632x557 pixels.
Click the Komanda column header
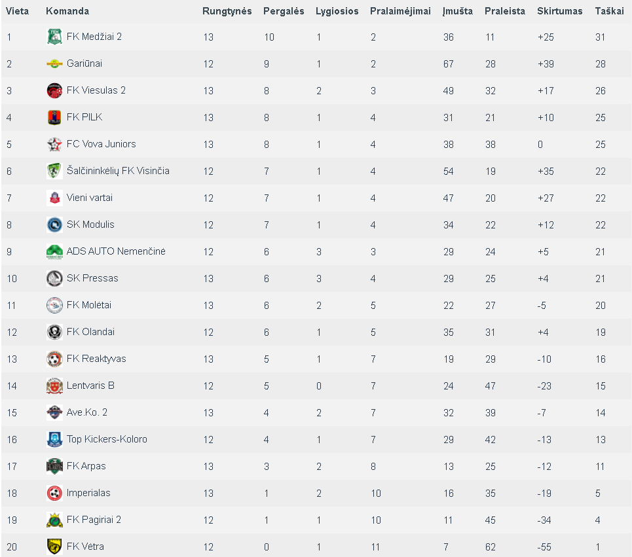pos(67,11)
